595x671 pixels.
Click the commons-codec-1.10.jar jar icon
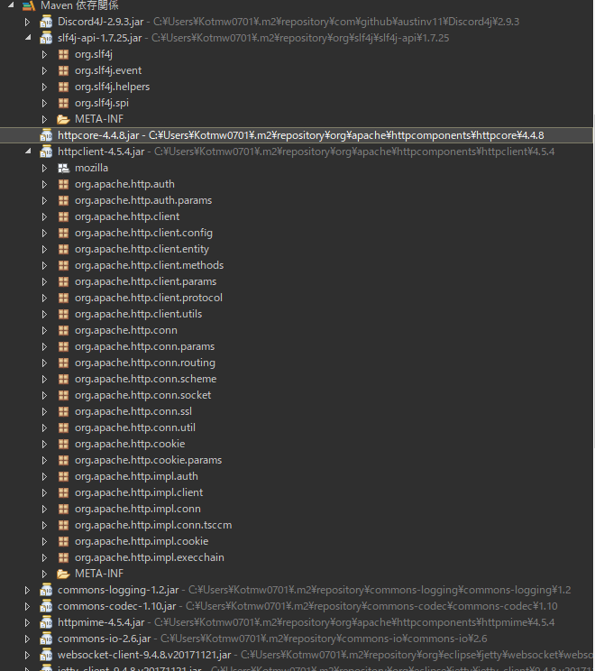coord(46,606)
